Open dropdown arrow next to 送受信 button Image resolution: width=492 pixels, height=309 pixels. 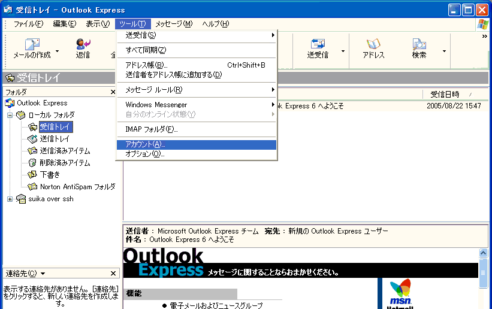coord(343,51)
